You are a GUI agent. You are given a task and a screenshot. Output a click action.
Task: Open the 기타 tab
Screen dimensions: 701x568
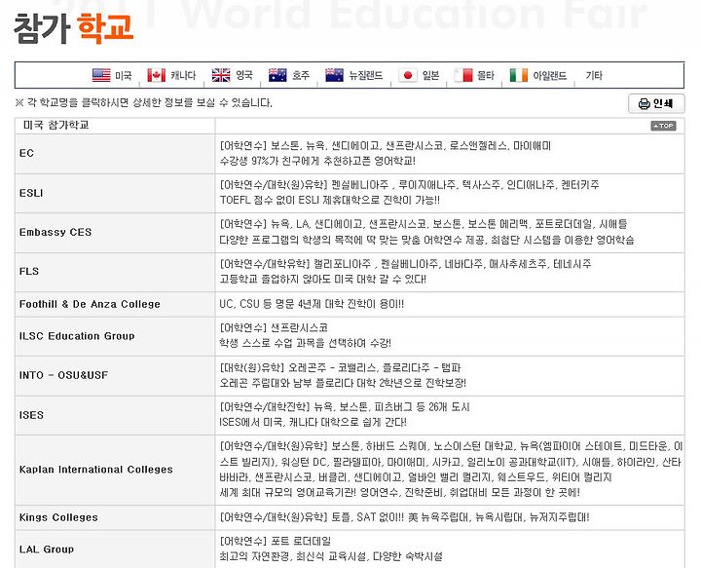(x=594, y=76)
